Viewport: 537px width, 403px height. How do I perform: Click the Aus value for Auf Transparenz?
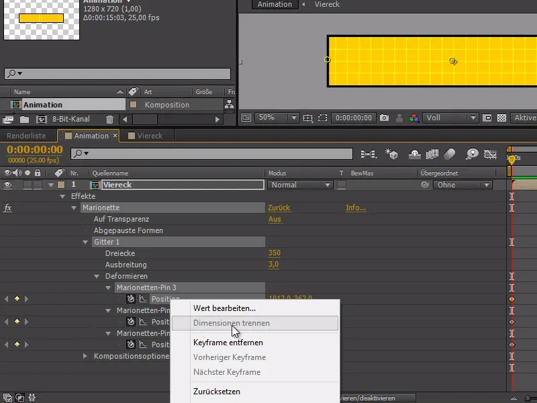click(275, 219)
